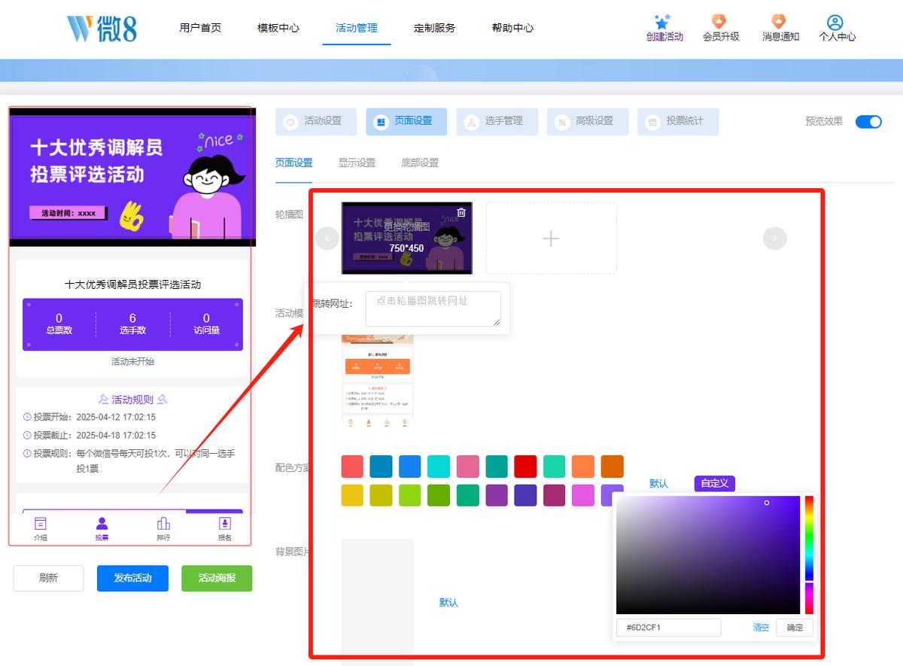
Task: Click the left carousel arrow
Action: pos(327,238)
